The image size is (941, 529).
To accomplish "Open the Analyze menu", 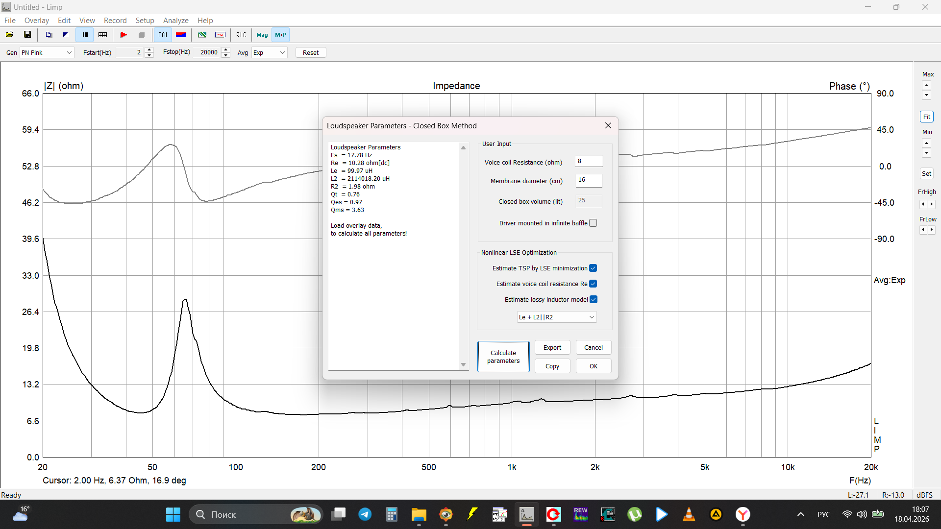I will (x=175, y=21).
